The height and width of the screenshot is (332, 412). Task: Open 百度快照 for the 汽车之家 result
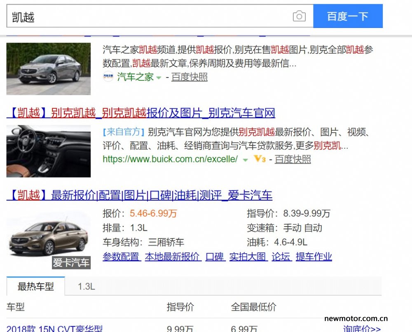coord(190,77)
